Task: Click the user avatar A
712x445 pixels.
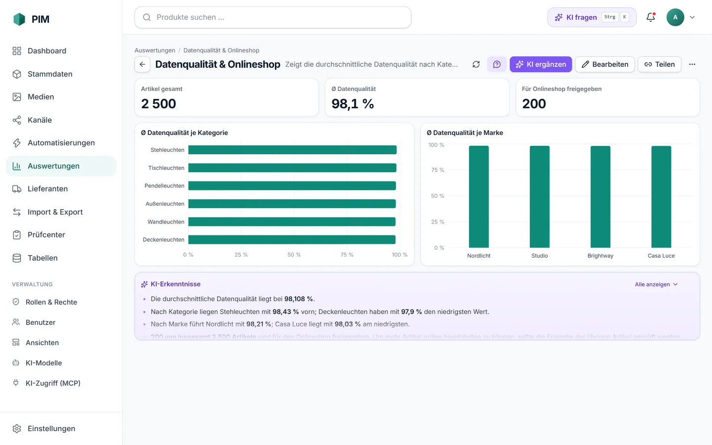Action: pos(675,17)
